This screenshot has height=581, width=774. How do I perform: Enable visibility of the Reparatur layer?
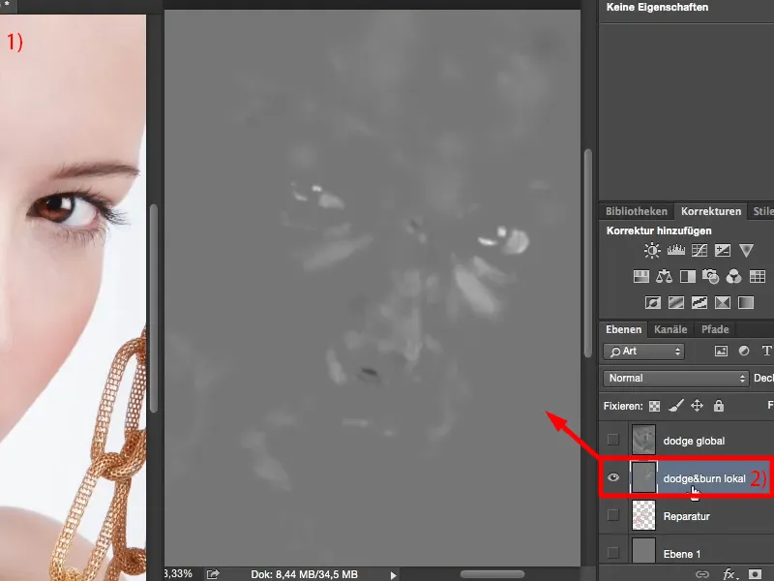click(x=610, y=517)
